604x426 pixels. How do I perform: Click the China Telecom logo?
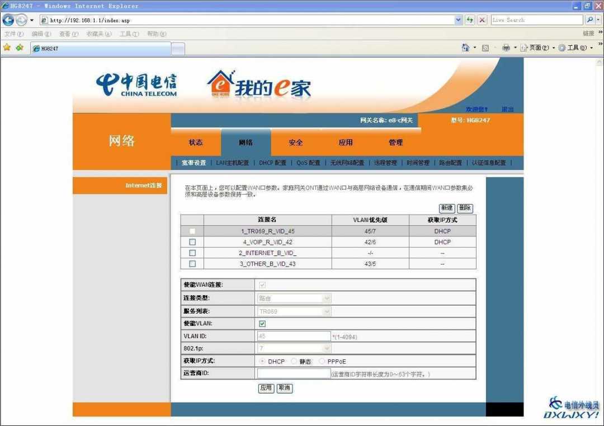pyautogui.click(x=136, y=84)
